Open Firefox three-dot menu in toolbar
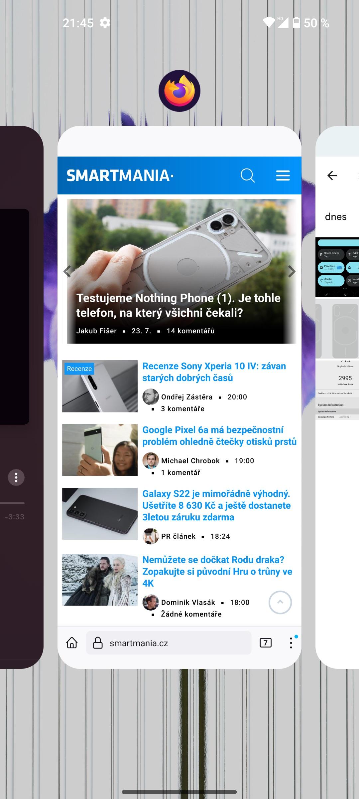 coord(291,643)
